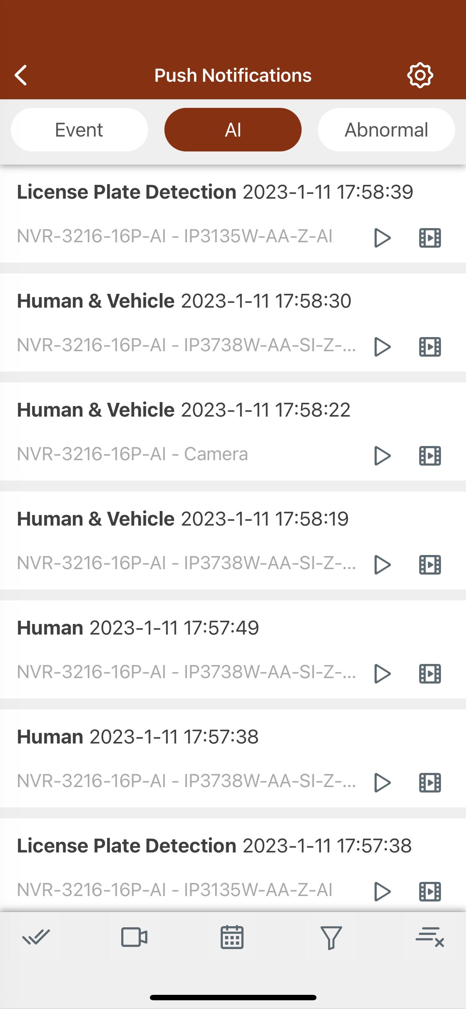Screen dimensions: 466x1009
Task: Clear all notifications with list-delete icon
Action: tap(430, 937)
